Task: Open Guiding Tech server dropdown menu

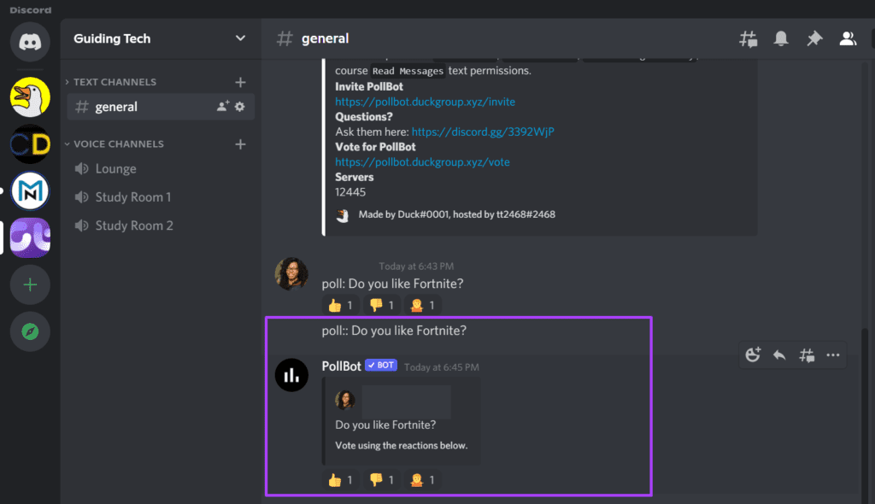Action: [240, 38]
